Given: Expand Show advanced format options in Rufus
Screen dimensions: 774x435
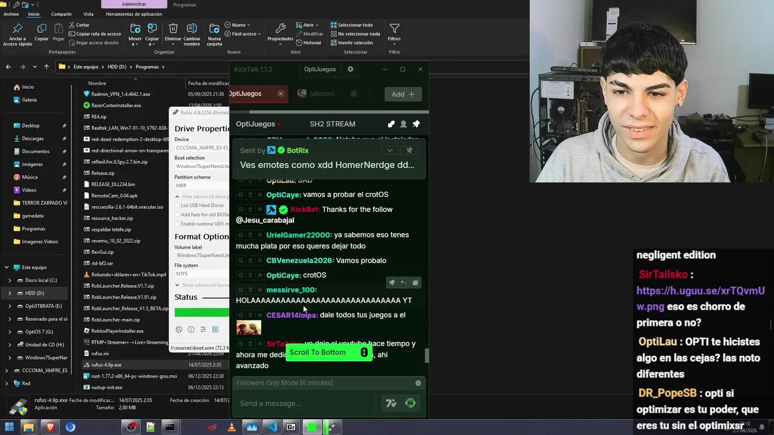Looking at the screenshot, I should (x=202, y=285).
